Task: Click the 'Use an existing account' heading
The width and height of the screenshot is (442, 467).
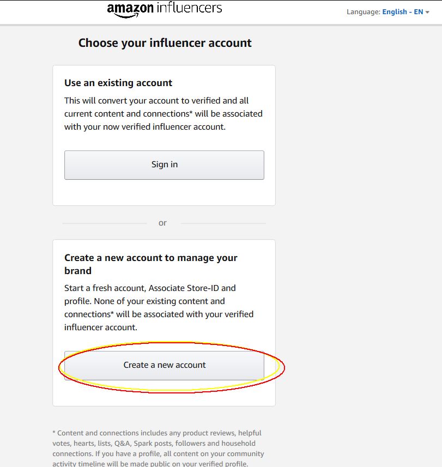Action: [x=118, y=83]
